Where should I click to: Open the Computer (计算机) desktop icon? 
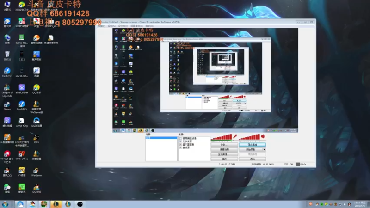[x=7, y=6]
